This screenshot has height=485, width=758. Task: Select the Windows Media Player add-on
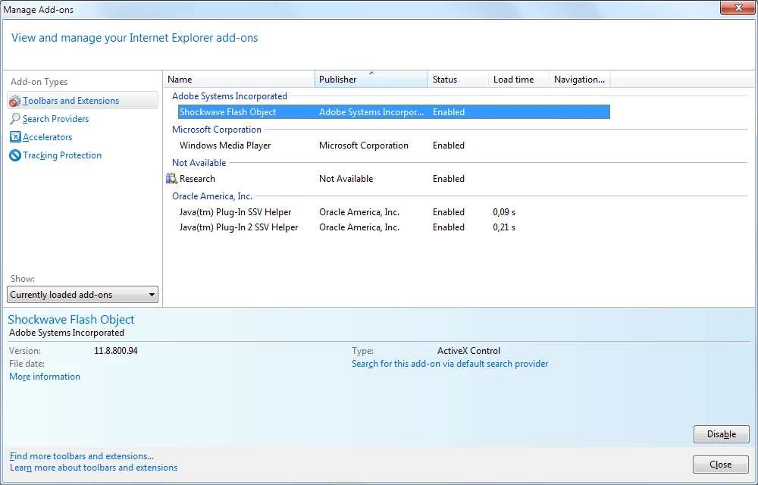(x=225, y=145)
